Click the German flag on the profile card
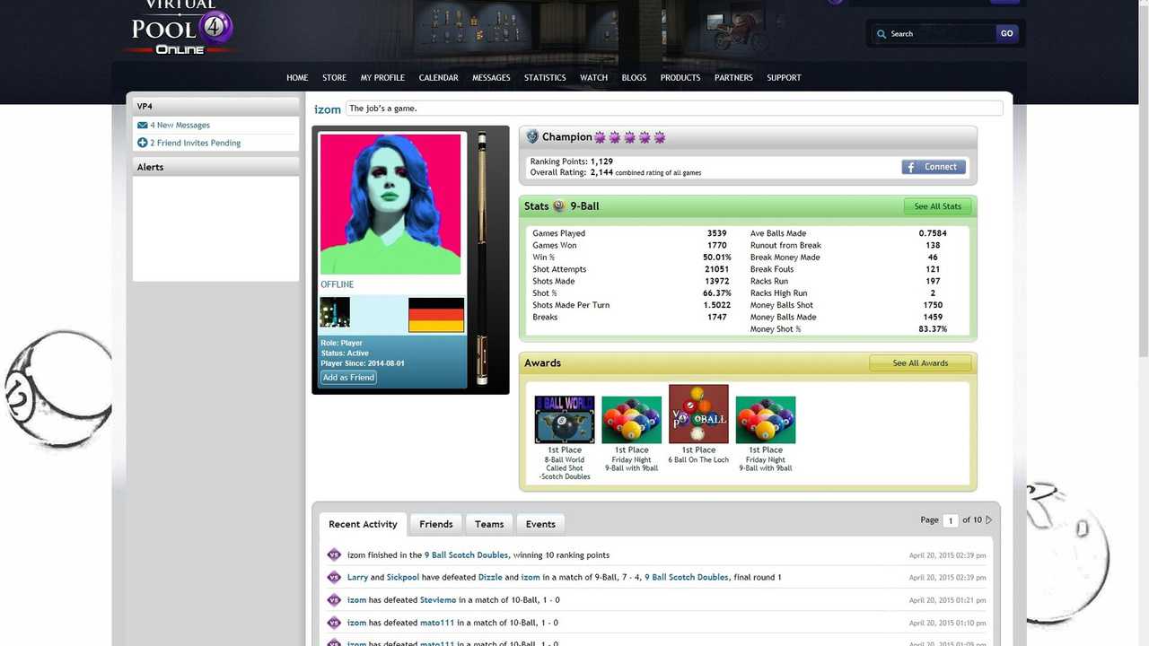This screenshot has width=1149, height=646. pyautogui.click(x=435, y=315)
